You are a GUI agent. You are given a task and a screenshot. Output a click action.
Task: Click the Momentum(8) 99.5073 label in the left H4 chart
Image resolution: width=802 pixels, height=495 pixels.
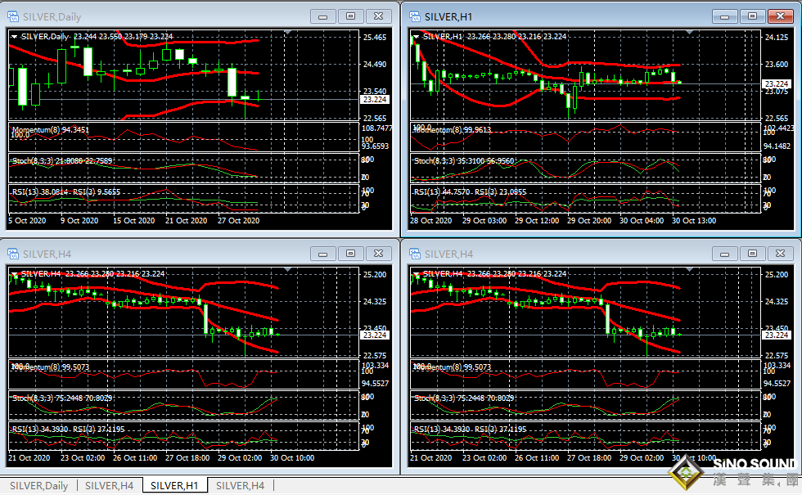pos(50,367)
